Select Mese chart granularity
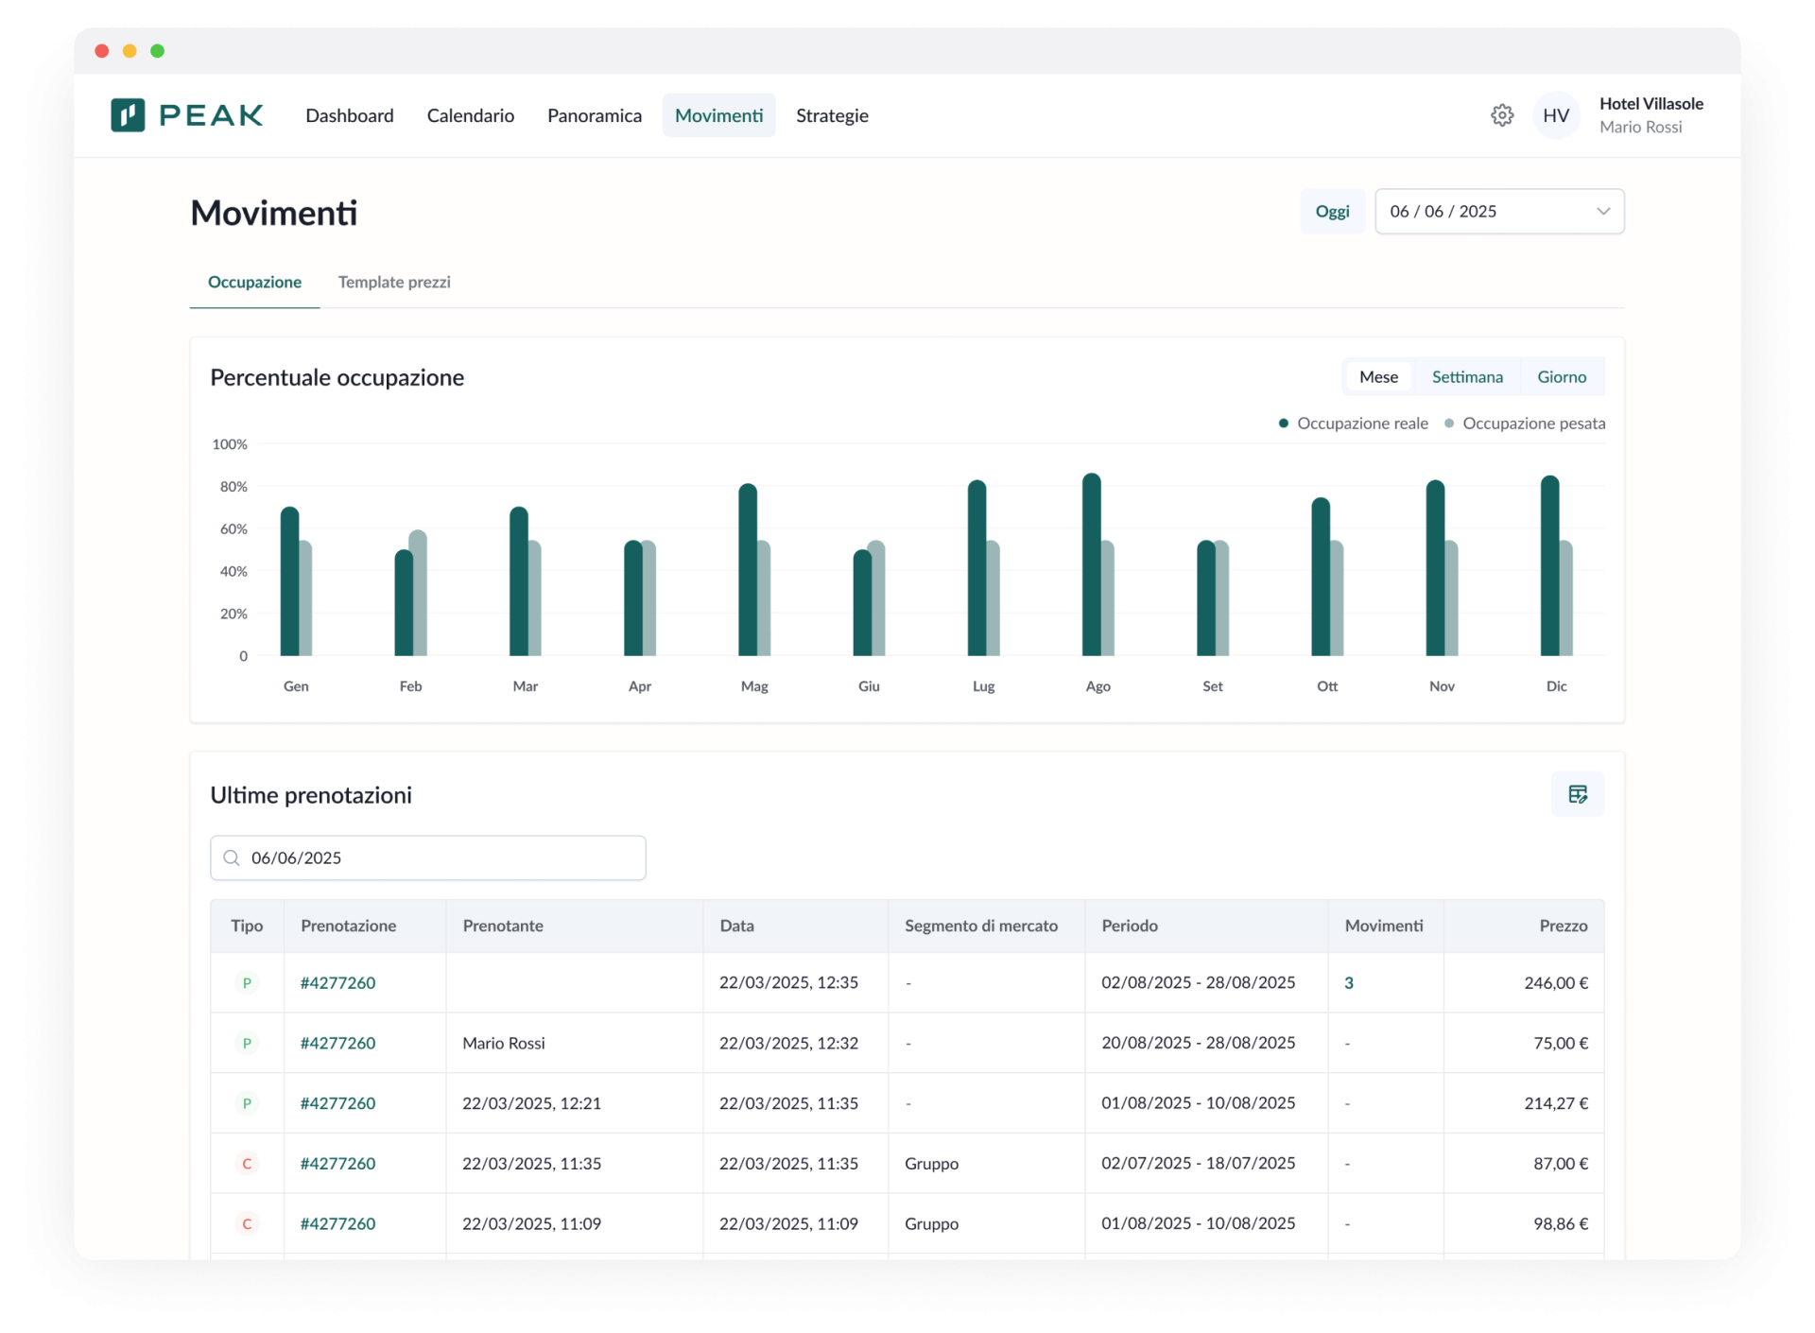This screenshot has width=1815, height=1333. pos(1378,377)
